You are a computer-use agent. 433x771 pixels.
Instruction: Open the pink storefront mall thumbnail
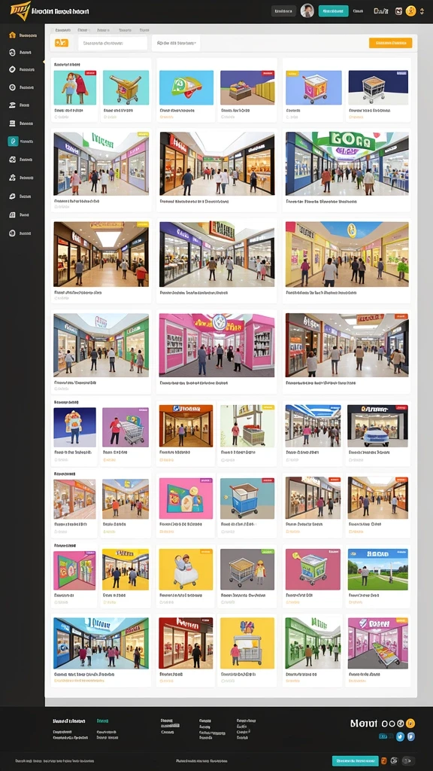pos(216,345)
